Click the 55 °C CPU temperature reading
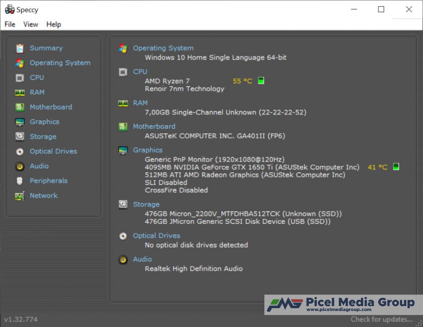 click(x=242, y=81)
